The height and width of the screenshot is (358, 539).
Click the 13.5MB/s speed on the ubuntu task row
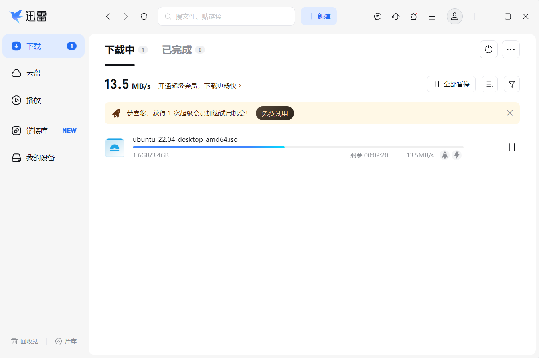420,155
